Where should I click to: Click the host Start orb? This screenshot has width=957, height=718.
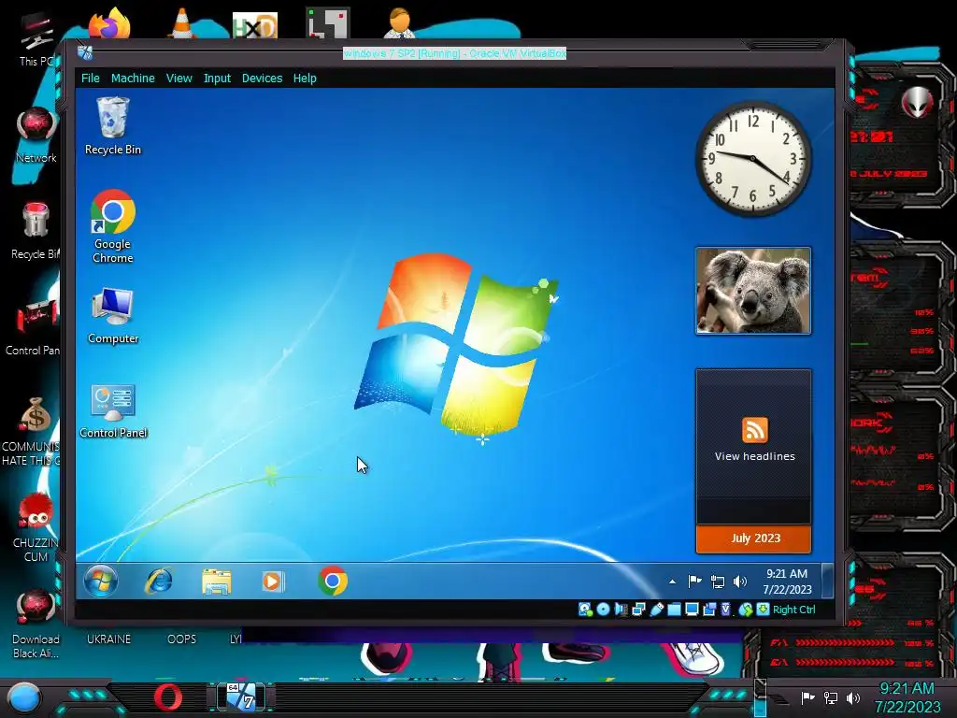coord(23,697)
